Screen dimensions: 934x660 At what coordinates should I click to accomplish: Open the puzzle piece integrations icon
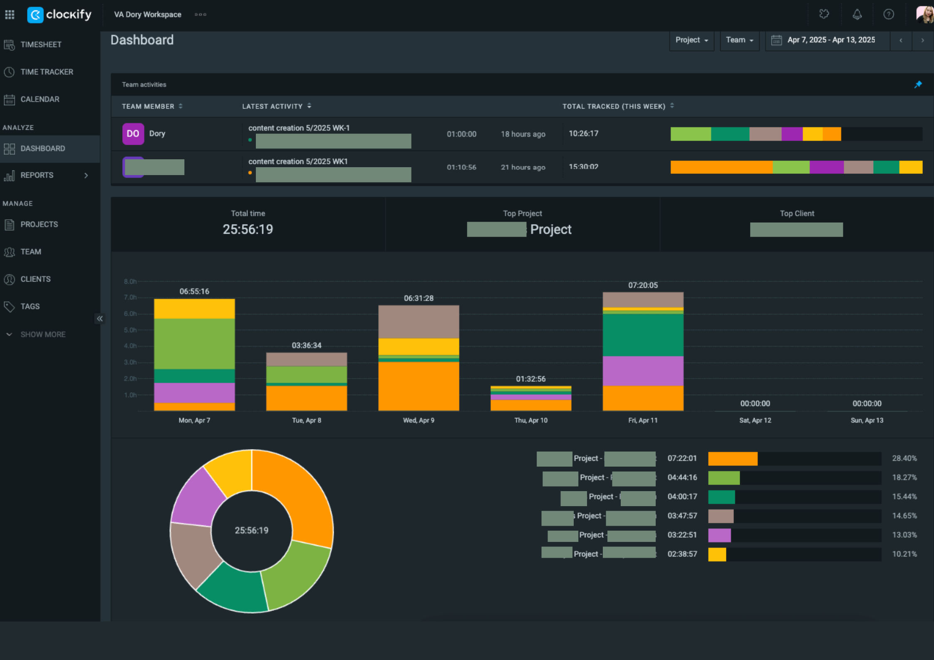(x=824, y=15)
